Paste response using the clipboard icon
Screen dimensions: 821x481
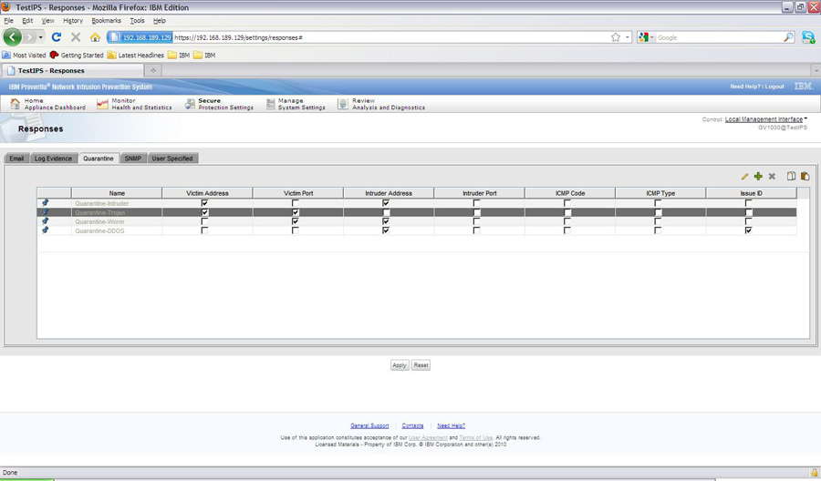coord(805,176)
